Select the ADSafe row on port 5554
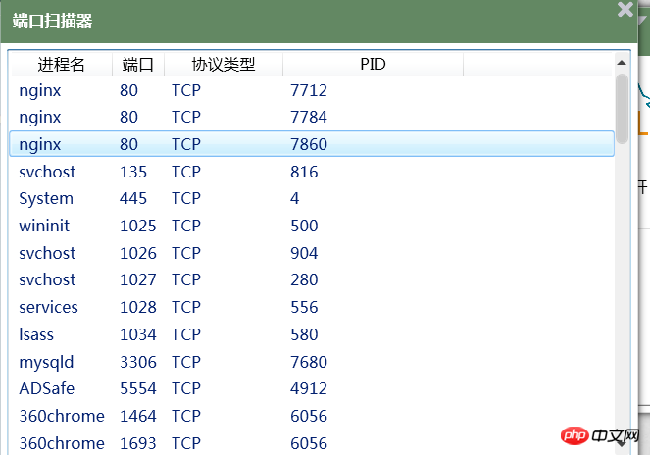Viewport: 650px width, 455px height. tap(312, 388)
